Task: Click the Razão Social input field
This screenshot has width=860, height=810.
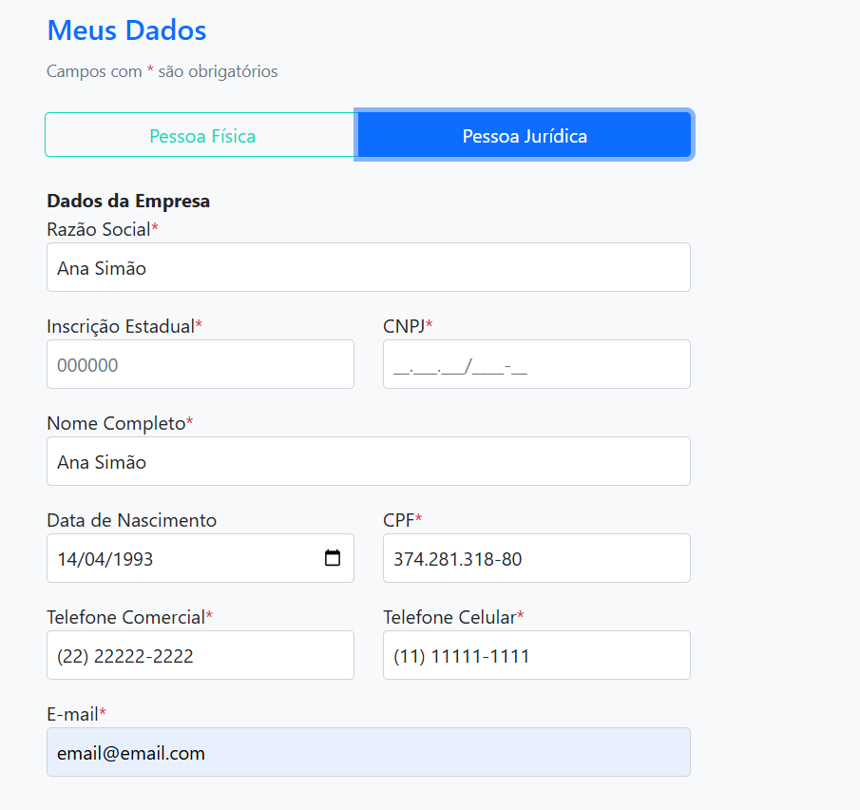Action: pos(368,267)
